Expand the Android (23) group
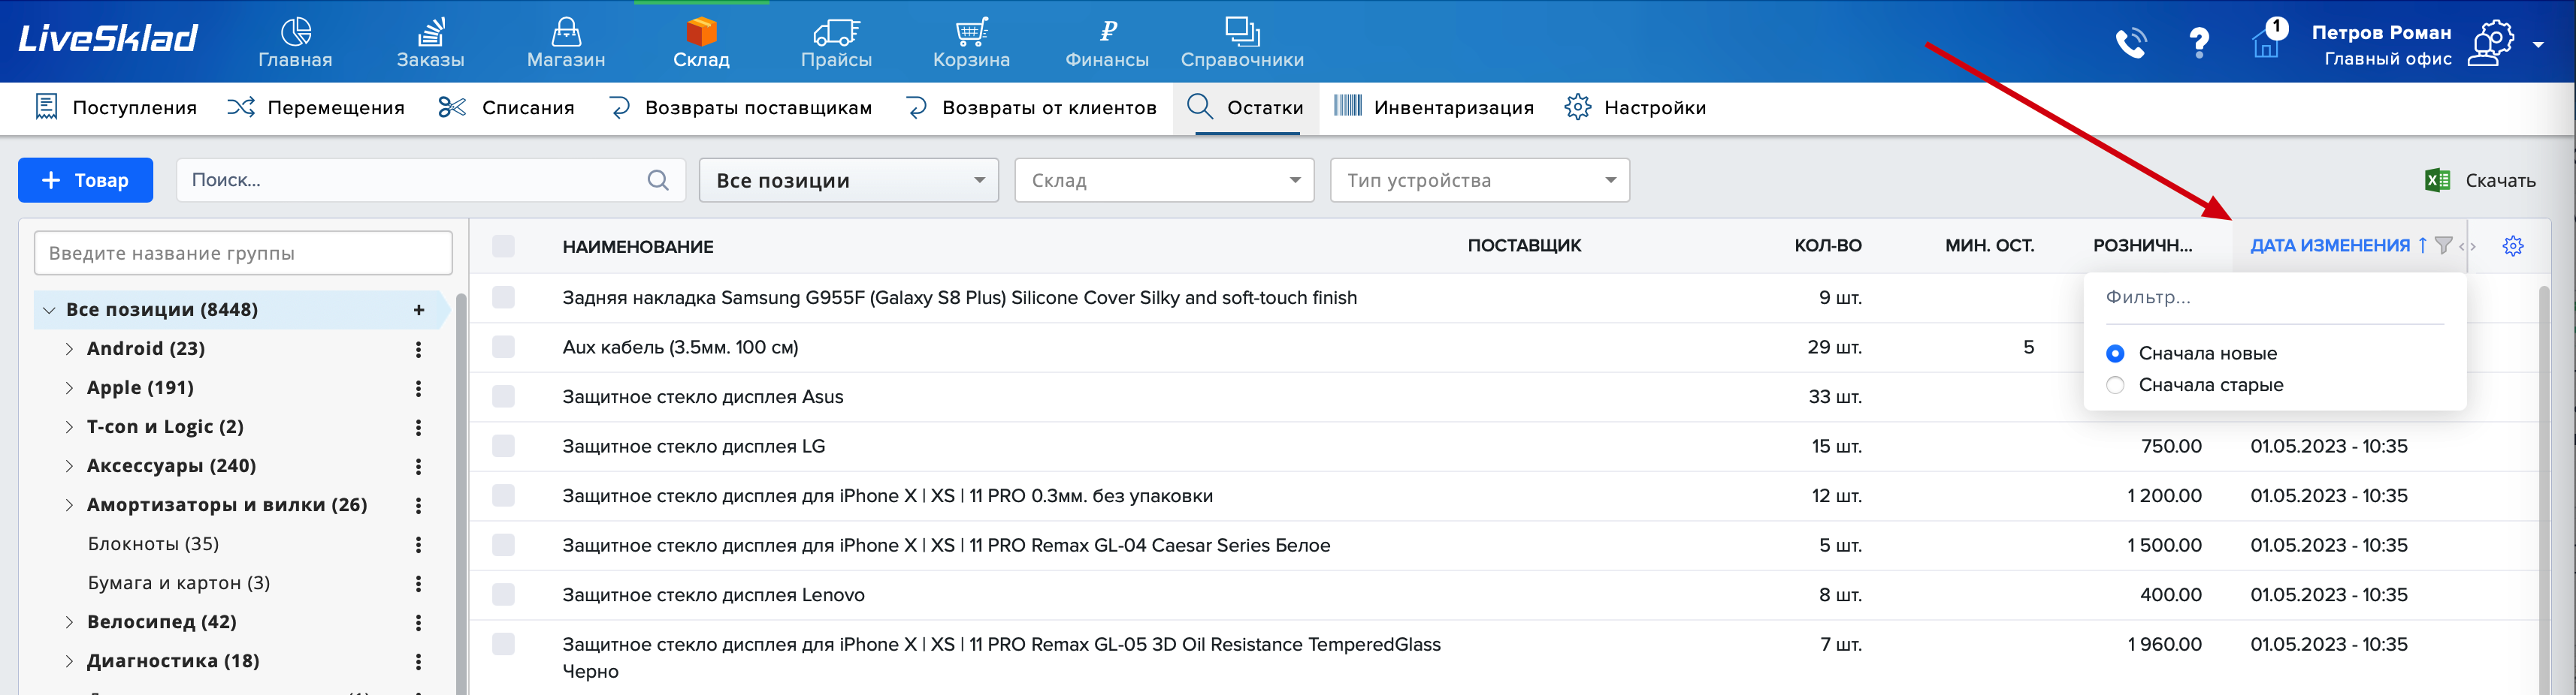The image size is (2576, 695). pyautogui.click(x=69, y=348)
